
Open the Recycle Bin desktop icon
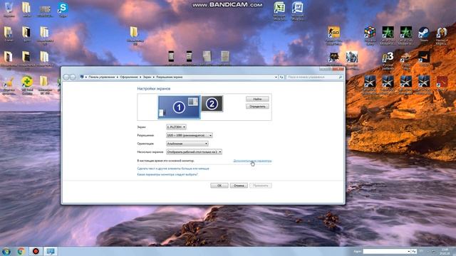coord(9,9)
